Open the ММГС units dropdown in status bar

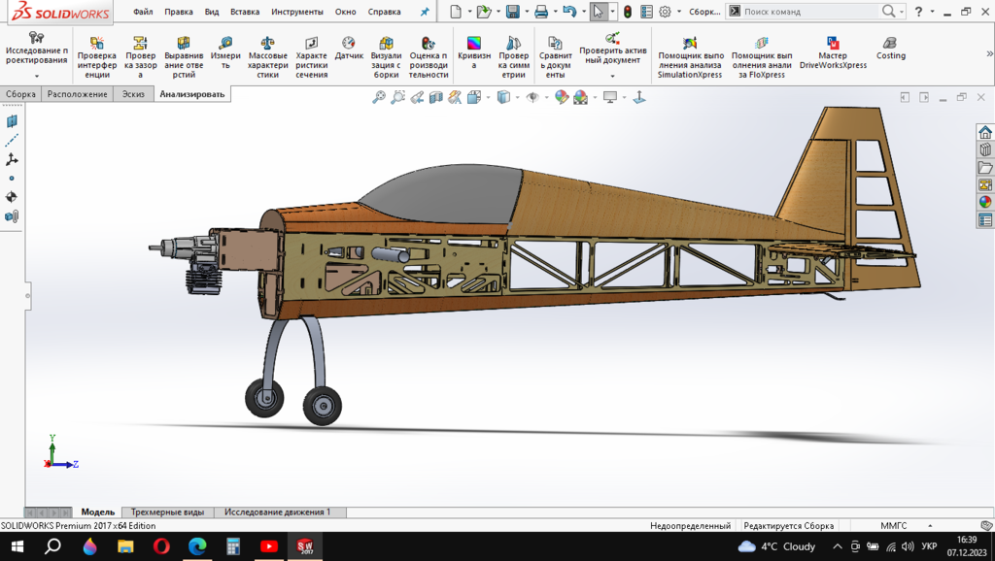click(894, 525)
